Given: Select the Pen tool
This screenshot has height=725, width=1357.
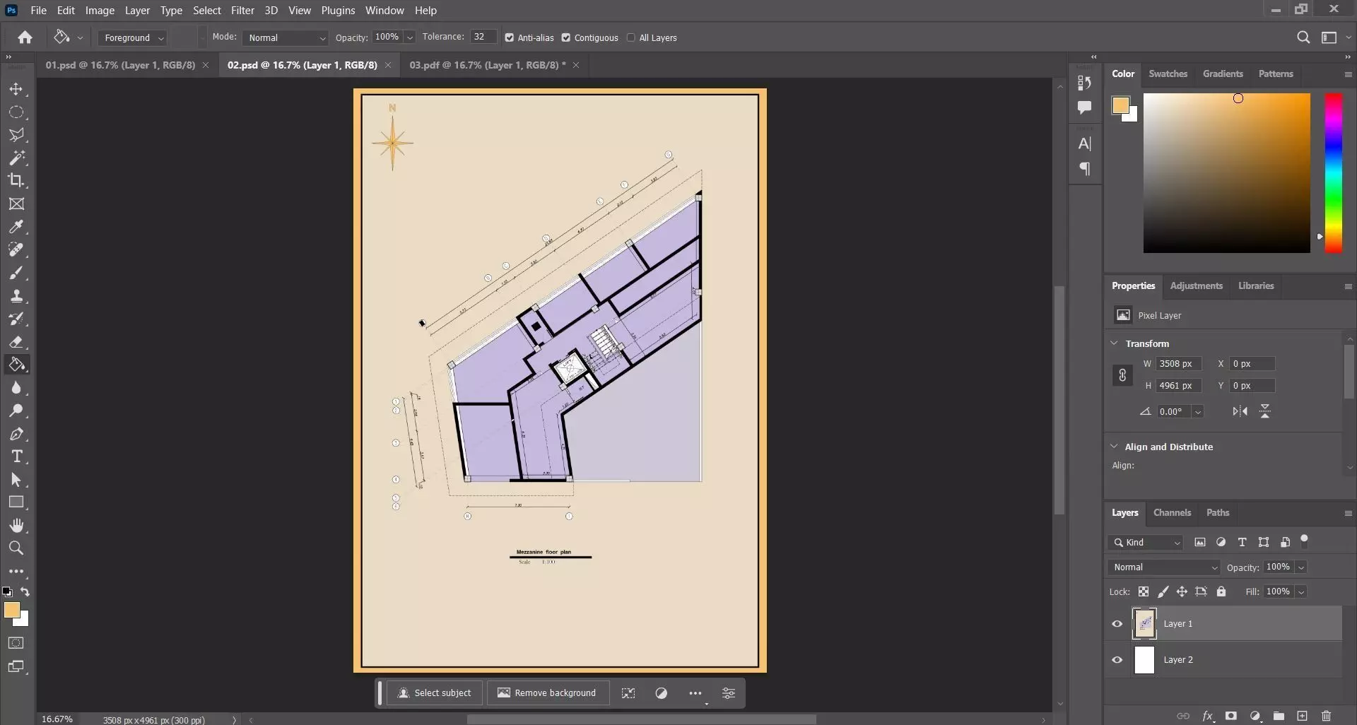Looking at the screenshot, I should 16,434.
